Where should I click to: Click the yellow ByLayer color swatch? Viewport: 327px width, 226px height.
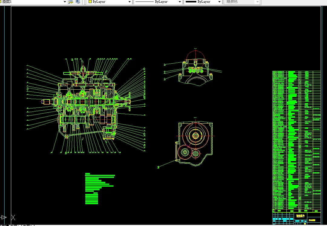tap(90, 2)
